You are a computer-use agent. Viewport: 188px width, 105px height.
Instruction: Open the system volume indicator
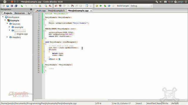tap(161, 2)
